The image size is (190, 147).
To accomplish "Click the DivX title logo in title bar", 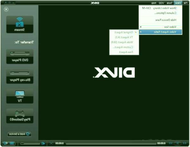I will tap(95, 3).
